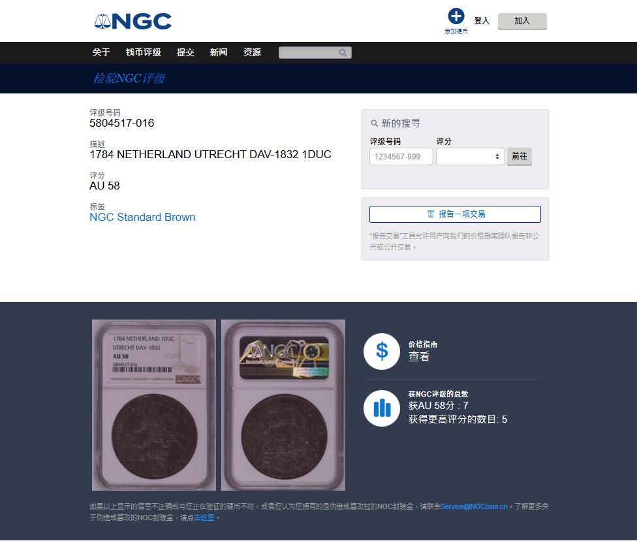The image size is (637, 541).
Task: Click the magnifier icon in nav search box
Action: click(343, 53)
